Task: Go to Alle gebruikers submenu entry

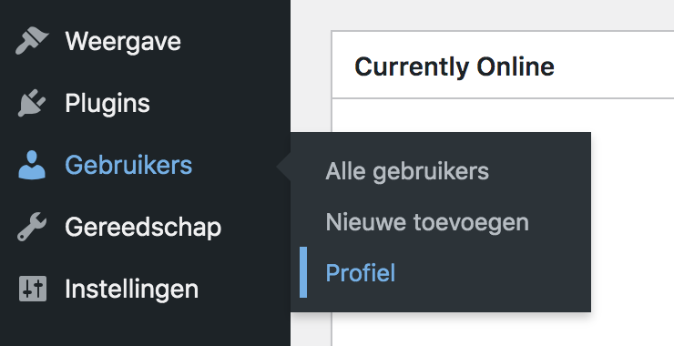Action: tap(407, 171)
